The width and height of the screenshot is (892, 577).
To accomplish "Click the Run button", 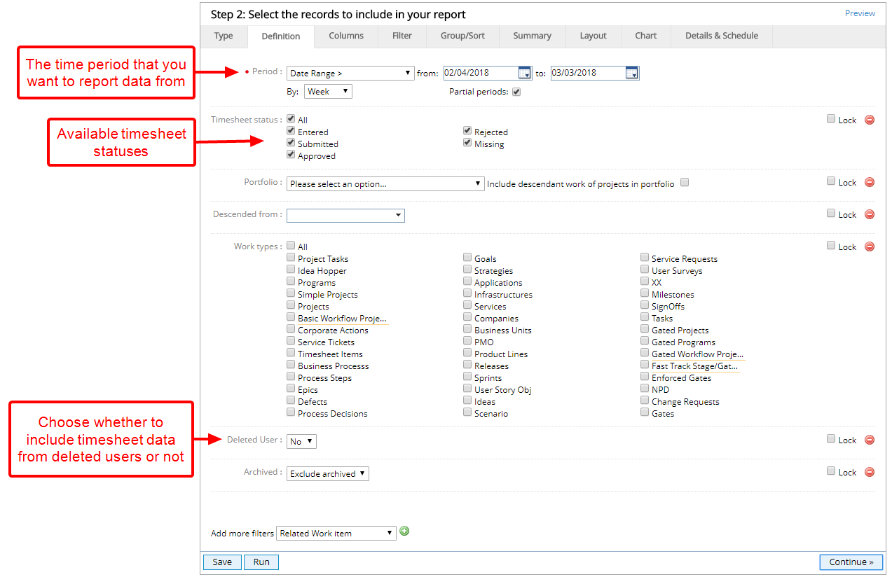I will point(261,562).
